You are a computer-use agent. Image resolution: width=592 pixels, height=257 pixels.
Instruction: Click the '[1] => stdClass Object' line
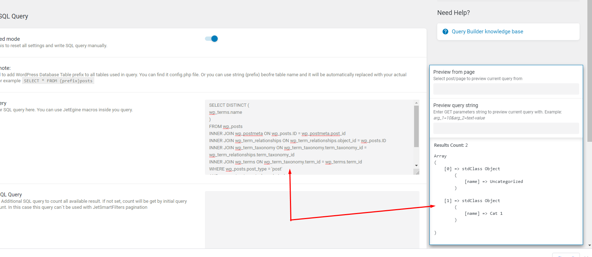pyautogui.click(x=472, y=201)
